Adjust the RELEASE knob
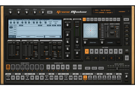 click(67, 56)
